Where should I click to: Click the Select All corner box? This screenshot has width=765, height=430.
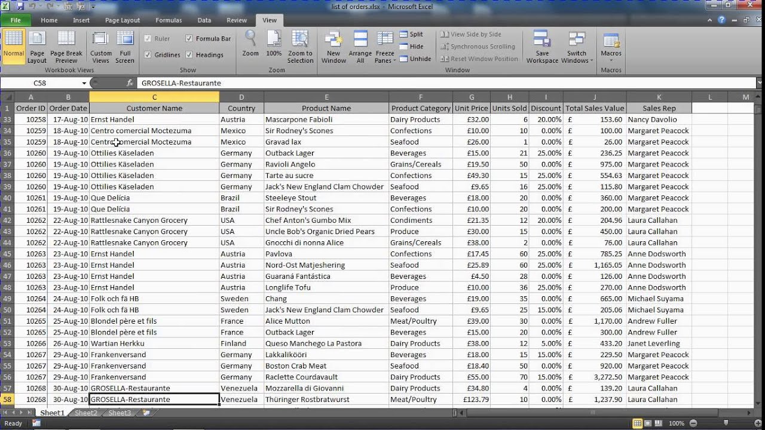click(7, 97)
